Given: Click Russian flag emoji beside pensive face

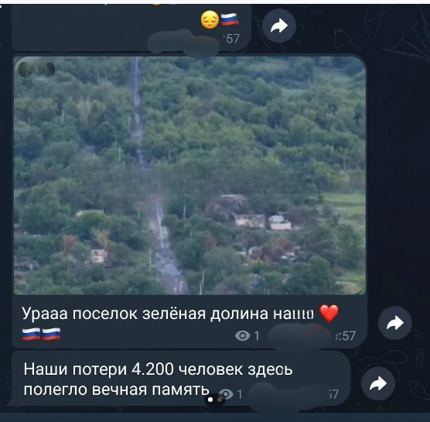Looking at the screenshot, I should (x=230, y=19).
